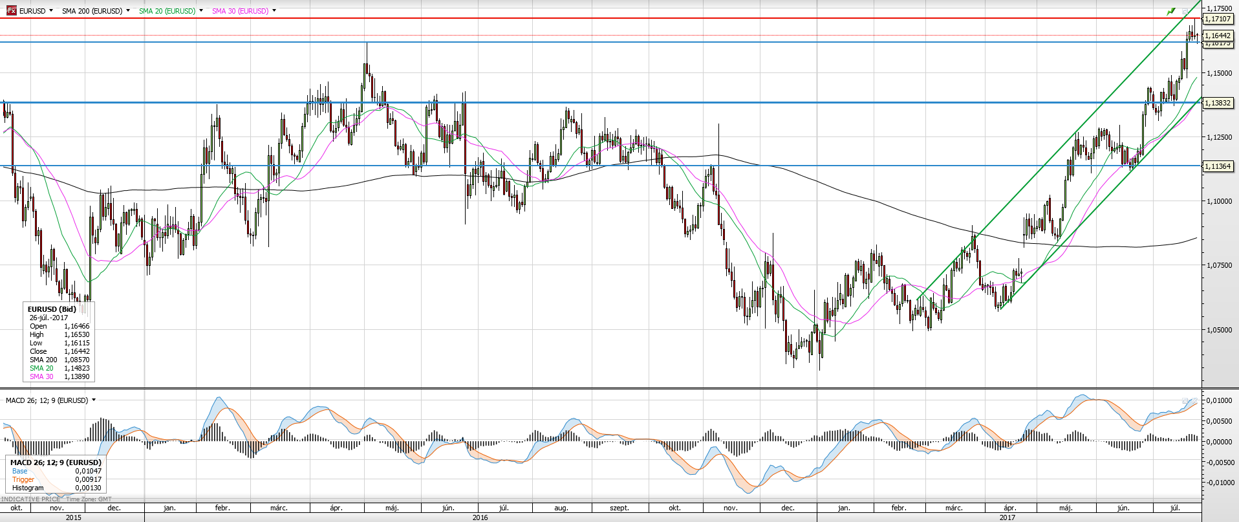Open the magenta SMA 30 (EURUSD) dropdown

(x=274, y=10)
